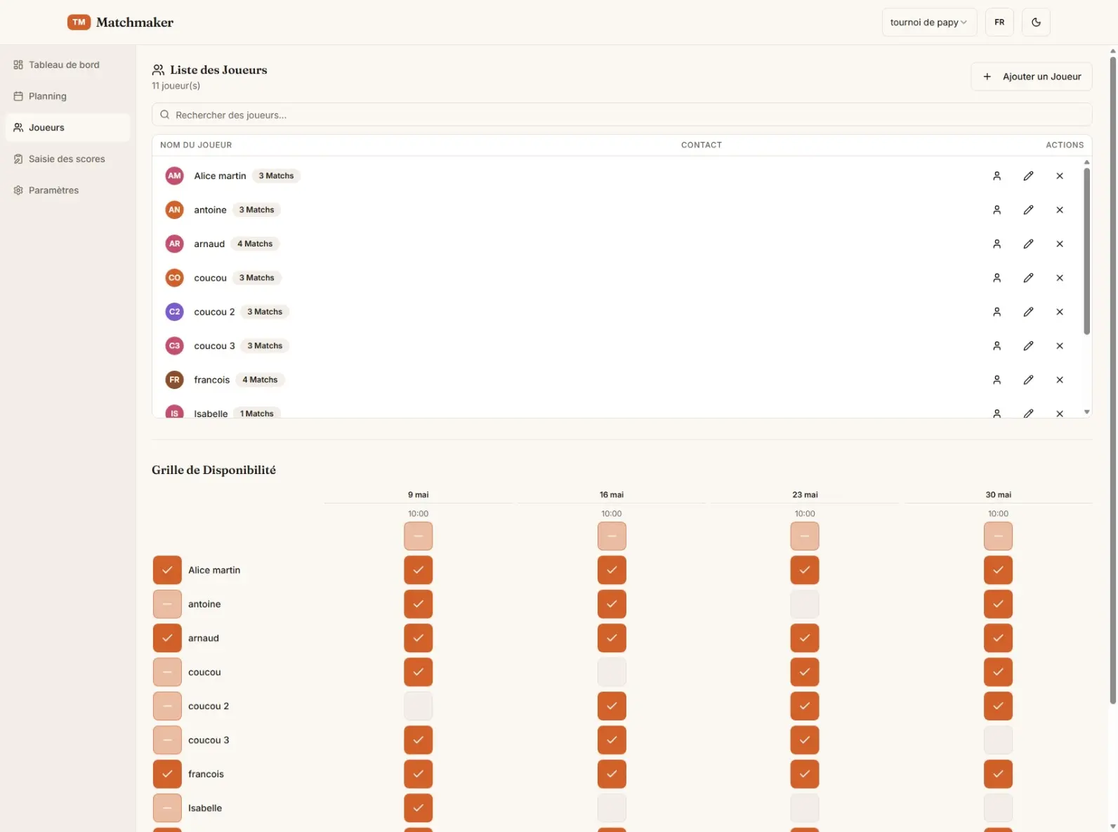Delete arnaud using the X icon
Image resolution: width=1118 pixels, height=832 pixels.
[x=1060, y=244]
